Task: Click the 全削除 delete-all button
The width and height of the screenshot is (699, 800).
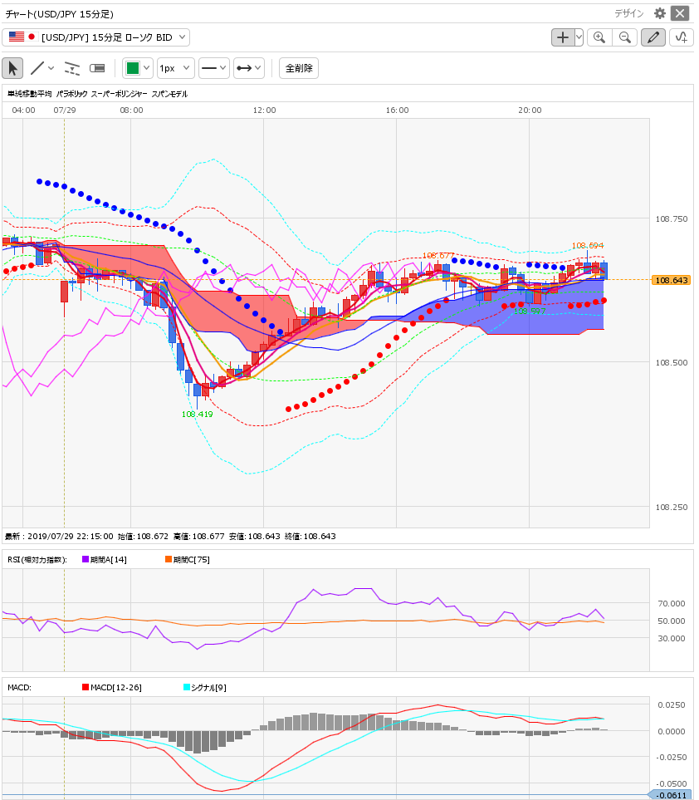Action: pos(299,68)
